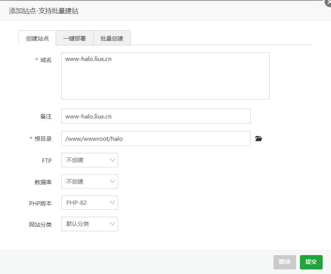331x274 pixels.
Task: Click the PHP版本 field label
Action: tap(40, 203)
